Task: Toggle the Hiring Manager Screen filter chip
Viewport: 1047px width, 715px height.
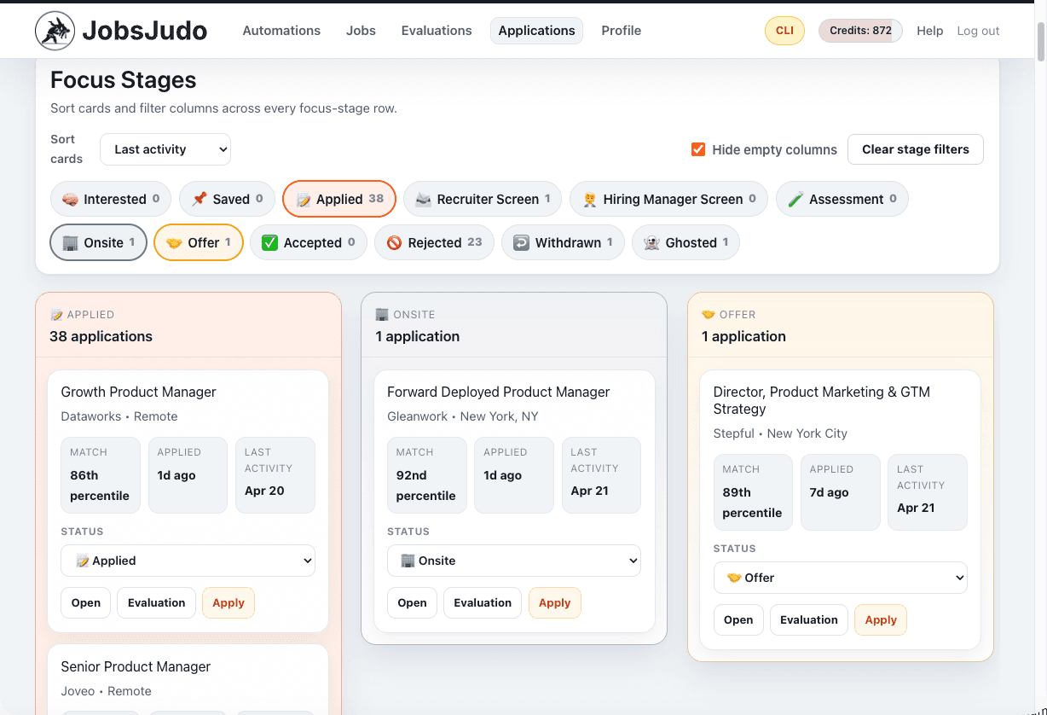Action: tap(668, 199)
